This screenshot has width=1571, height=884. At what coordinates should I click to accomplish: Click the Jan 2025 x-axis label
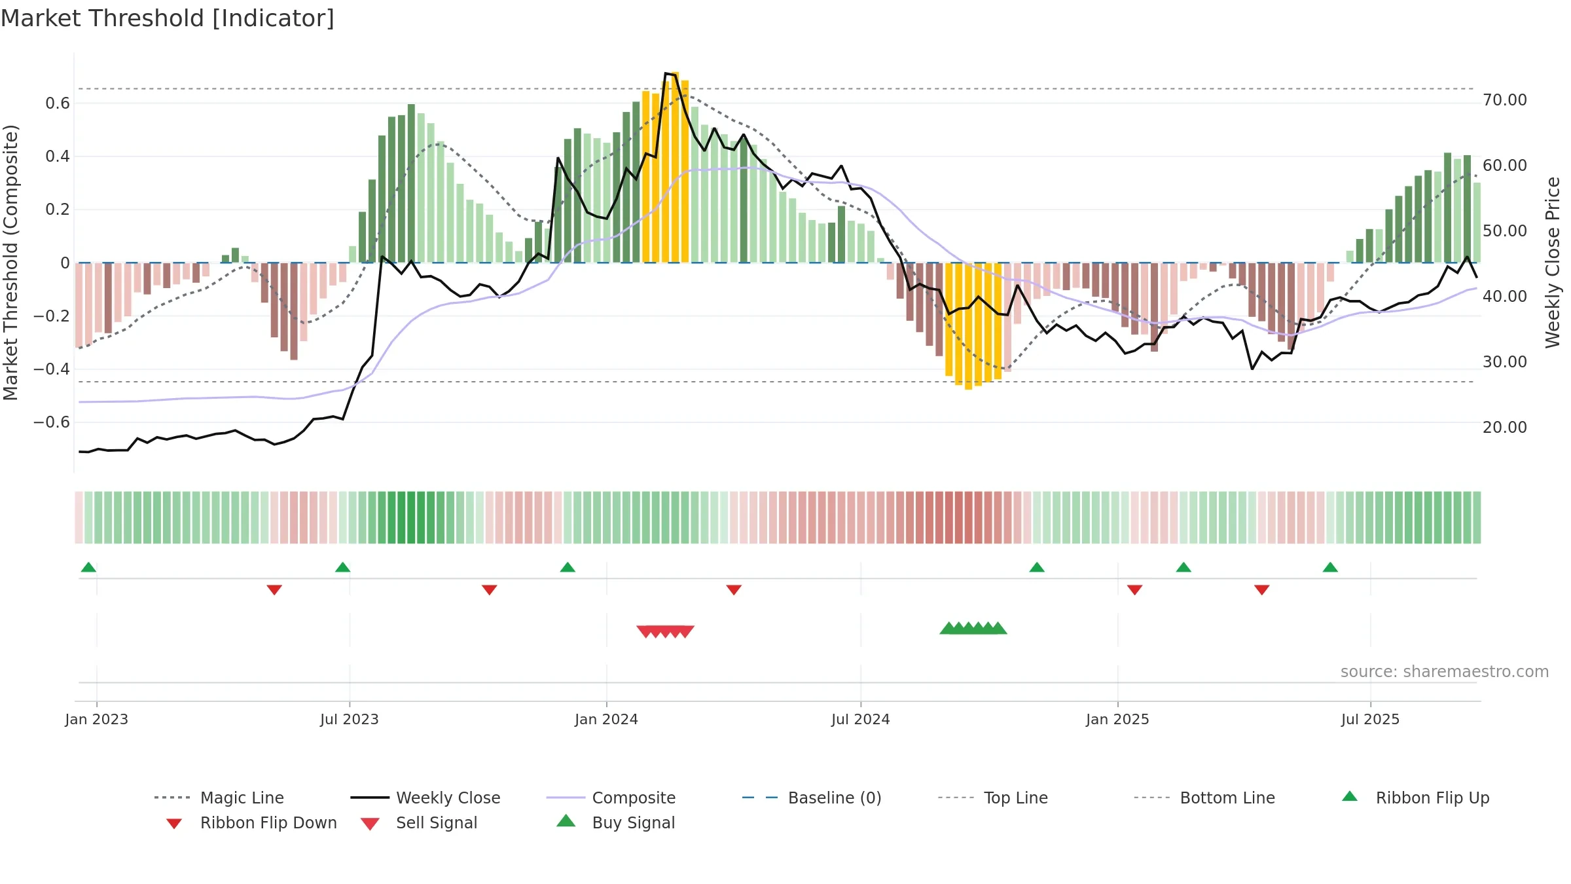pyautogui.click(x=1118, y=719)
